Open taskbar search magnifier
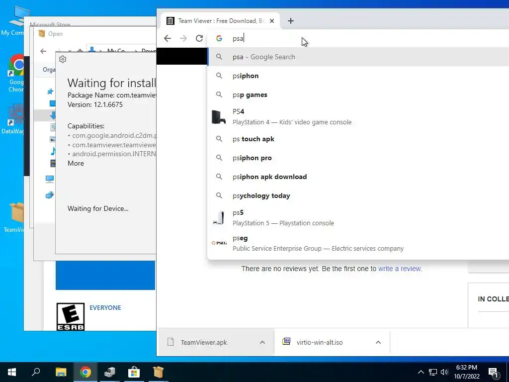The image size is (509, 382). point(36,372)
